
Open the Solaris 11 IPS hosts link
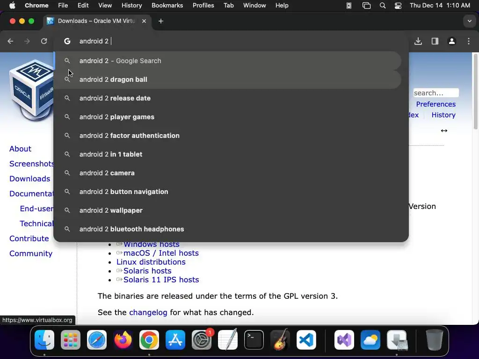coord(161,280)
